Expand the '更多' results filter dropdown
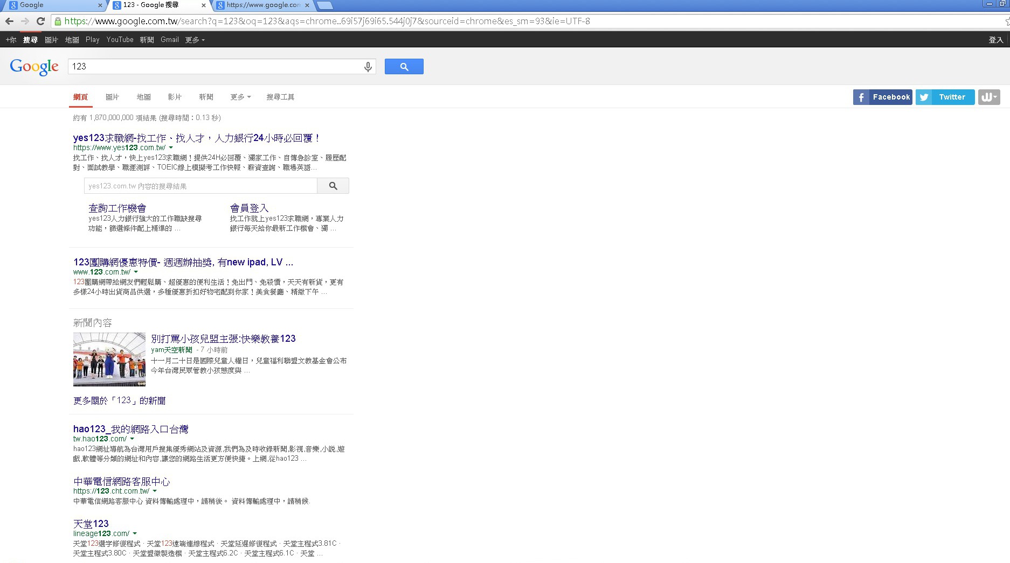Image resolution: width=1010 pixels, height=563 pixels. pyautogui.click(x=240, y=97)
